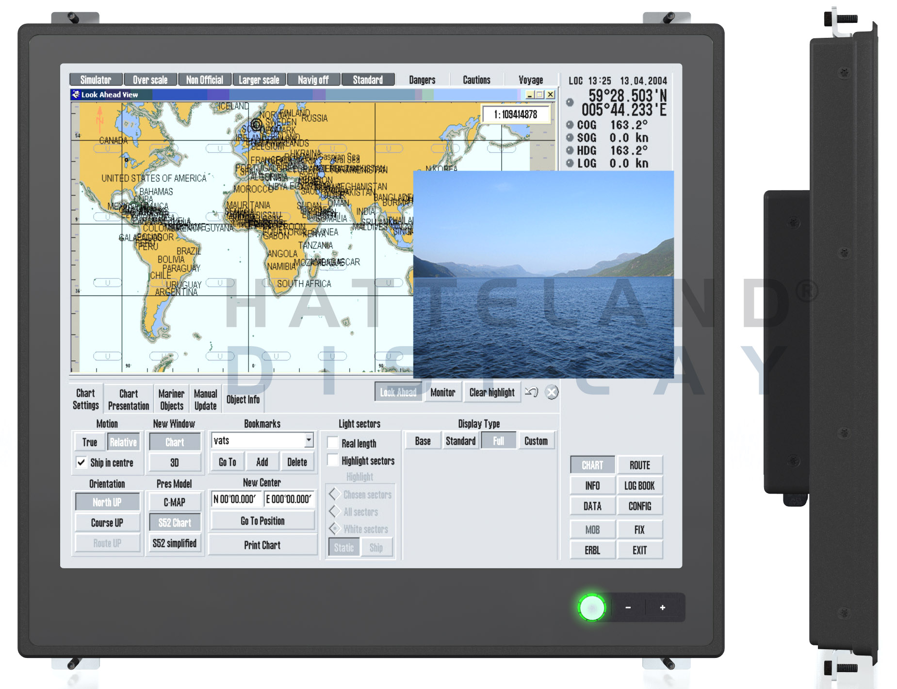897x689 pixels.
Task: Switch to the Mariner Objects tab
Action: click(172, 400)
